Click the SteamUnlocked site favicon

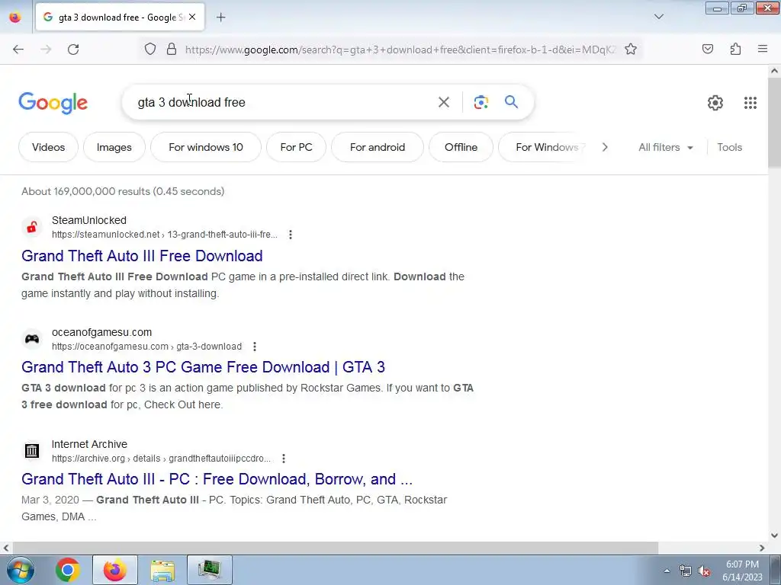32,227
